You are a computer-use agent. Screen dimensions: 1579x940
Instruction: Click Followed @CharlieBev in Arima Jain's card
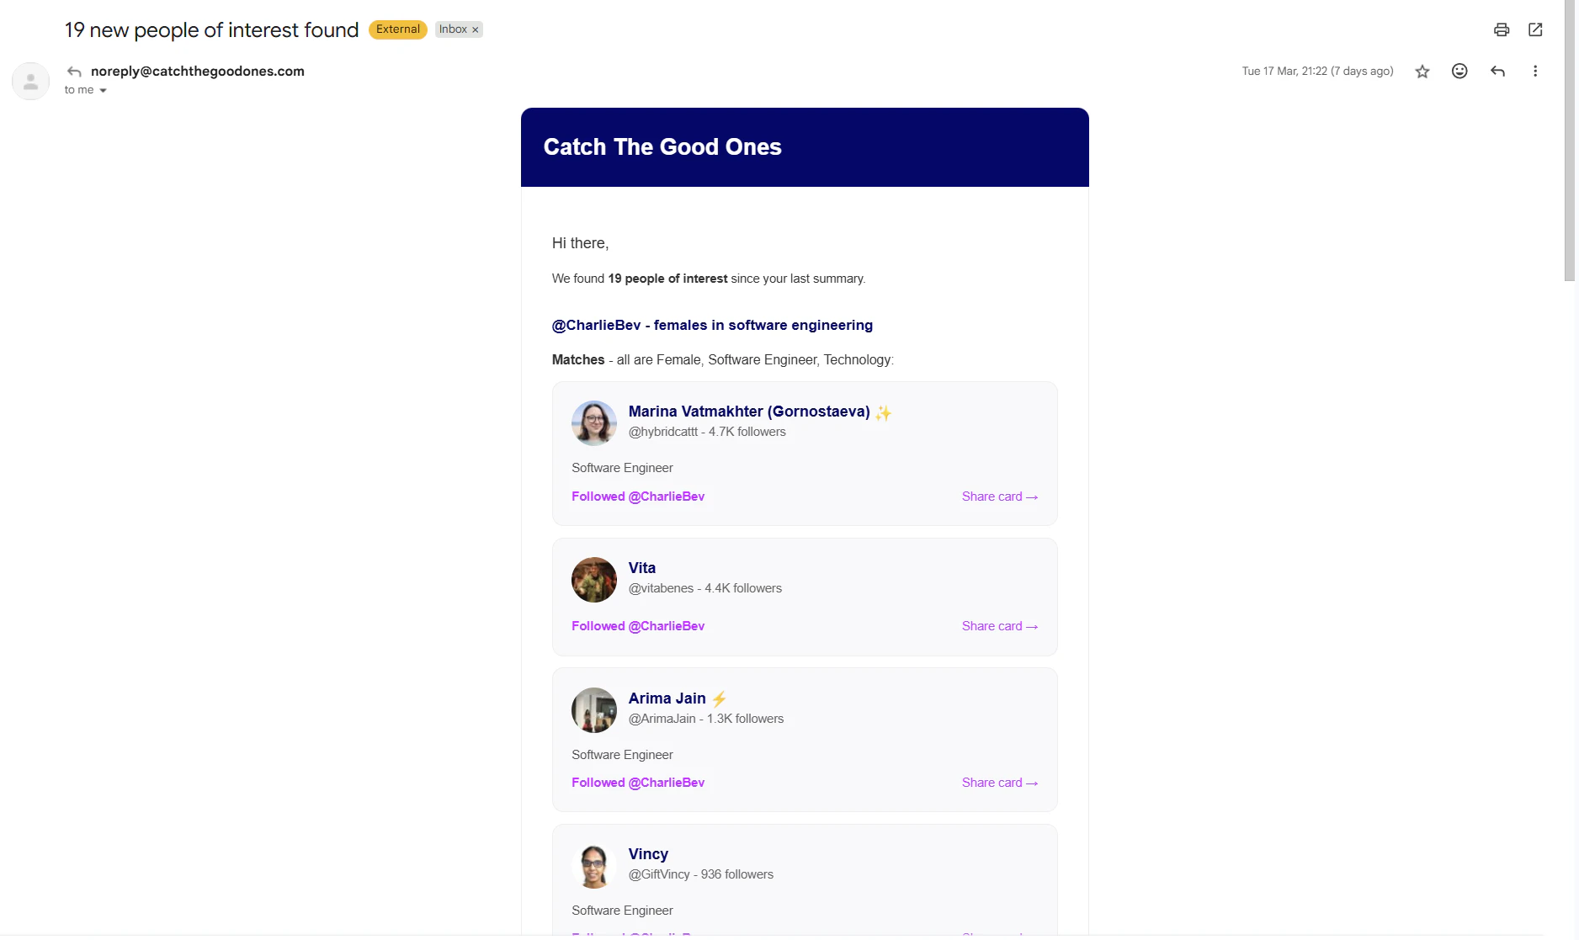638,783
